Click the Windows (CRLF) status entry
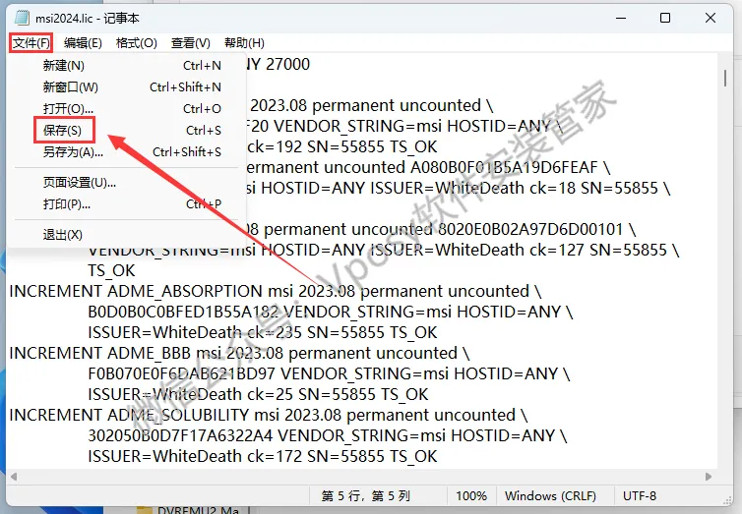 [x=550, y=495]
